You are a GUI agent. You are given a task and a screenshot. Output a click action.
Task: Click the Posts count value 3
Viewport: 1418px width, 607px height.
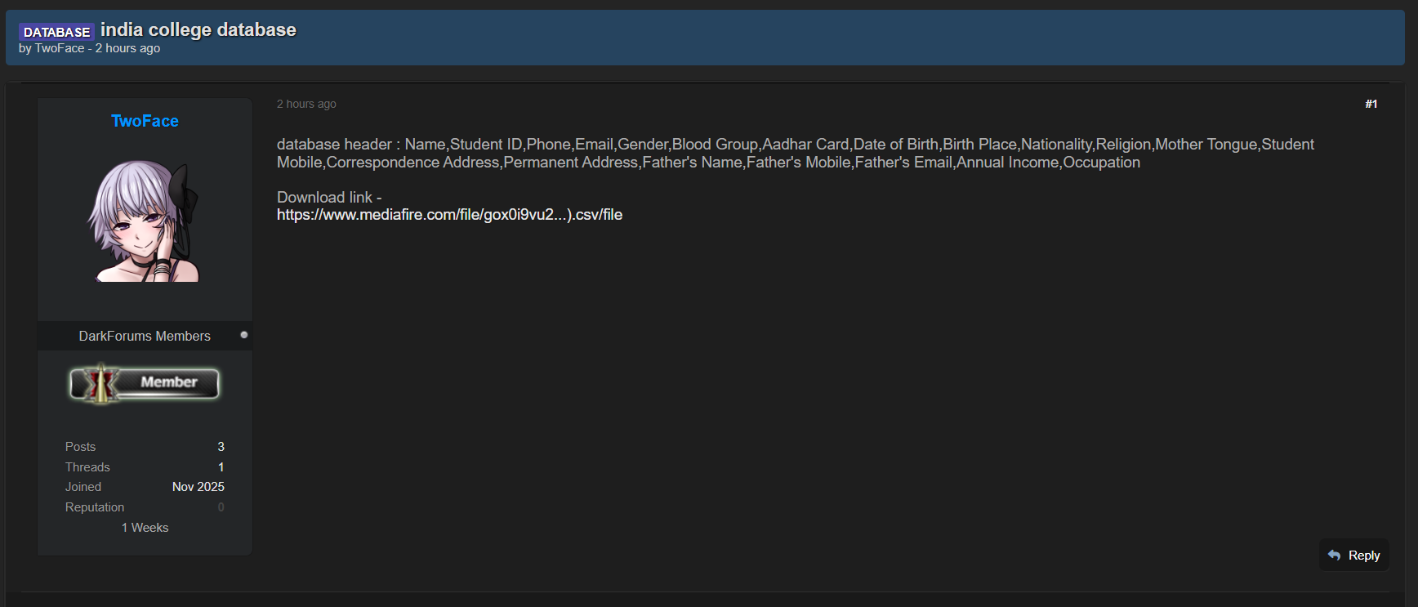click(221, 447)
